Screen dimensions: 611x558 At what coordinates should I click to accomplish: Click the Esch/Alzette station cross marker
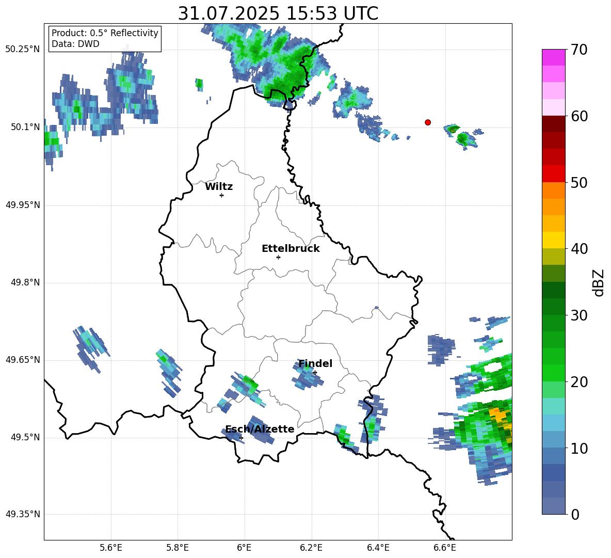(241, 438)
